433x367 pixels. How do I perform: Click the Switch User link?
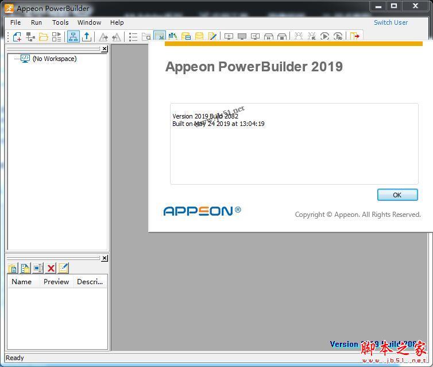391,22
